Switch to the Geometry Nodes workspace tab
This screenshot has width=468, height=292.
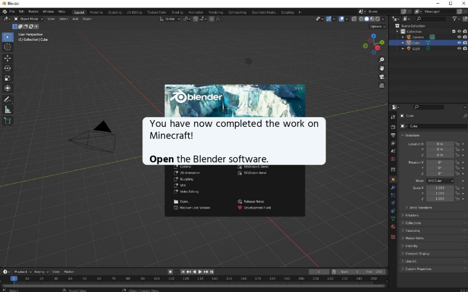click(x=264, y=12)
